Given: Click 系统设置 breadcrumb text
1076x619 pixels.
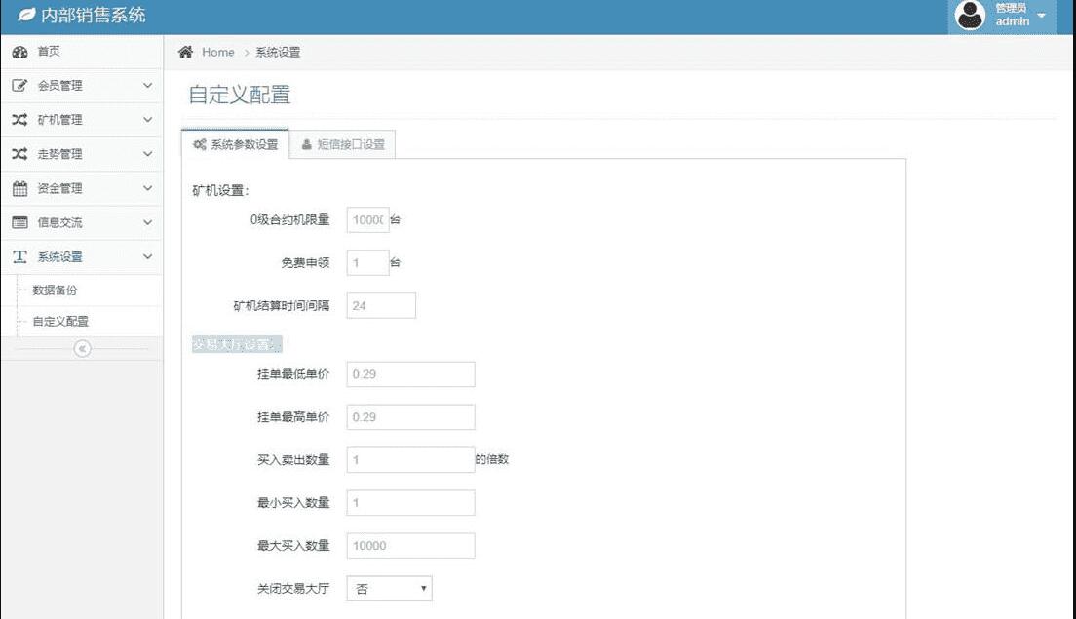Looking at the screenshot, I should point(278,53).
